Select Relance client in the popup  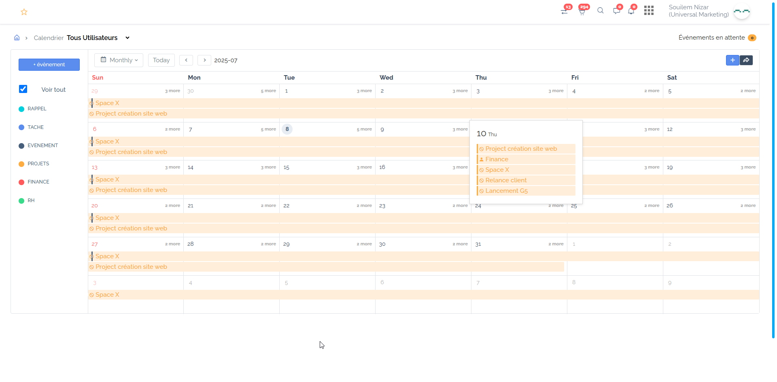pyautogui.click(x=506, y=180)
